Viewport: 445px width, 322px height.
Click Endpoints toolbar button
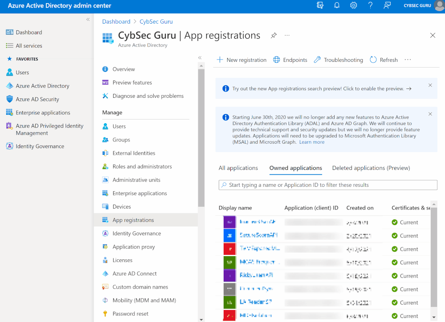[x=290, y=60]
